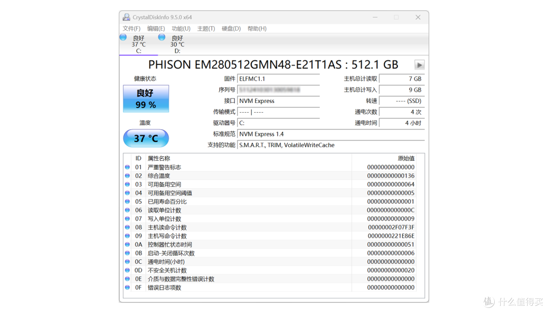This screenshot has height=313, width=548.
Task: Click the status dot for row 0E 介质与数据完整性错误计数
Action: point(127,279)
